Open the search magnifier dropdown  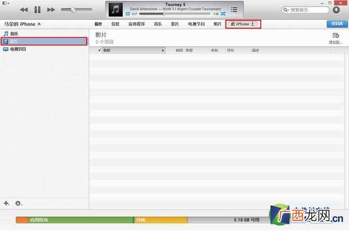pyautogui.click(x=286, y=10)
